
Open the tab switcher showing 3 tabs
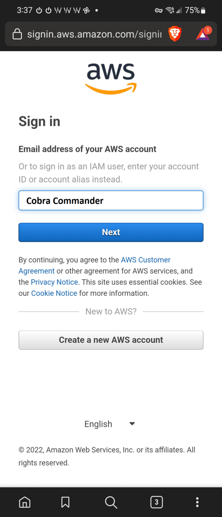pos(156,502)
